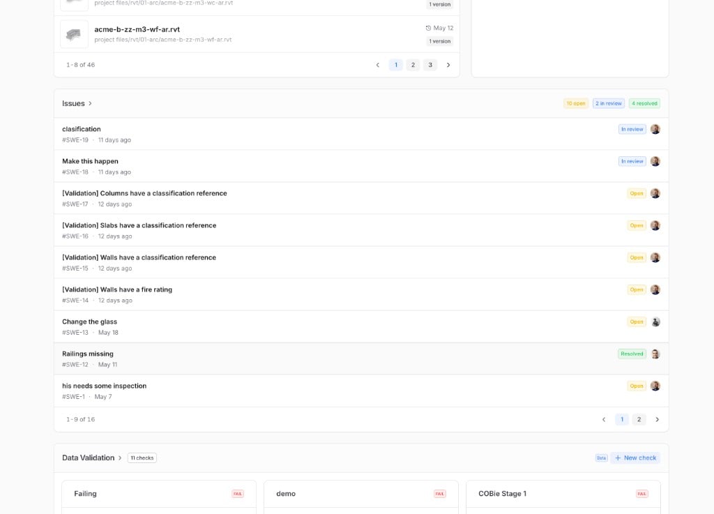Open the Data Validation section header
The width and height of the screenshot is (714, 514).
pos(89,458)
